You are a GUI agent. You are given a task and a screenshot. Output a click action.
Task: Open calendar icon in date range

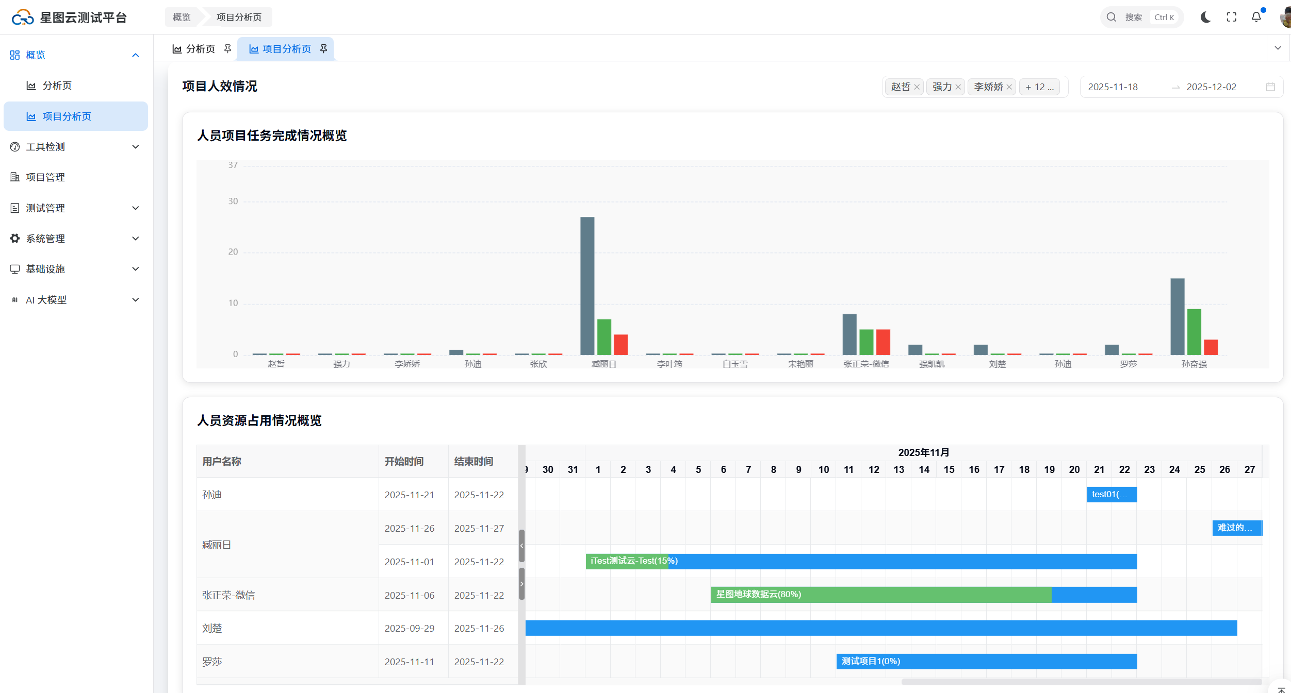(1270, 87)
